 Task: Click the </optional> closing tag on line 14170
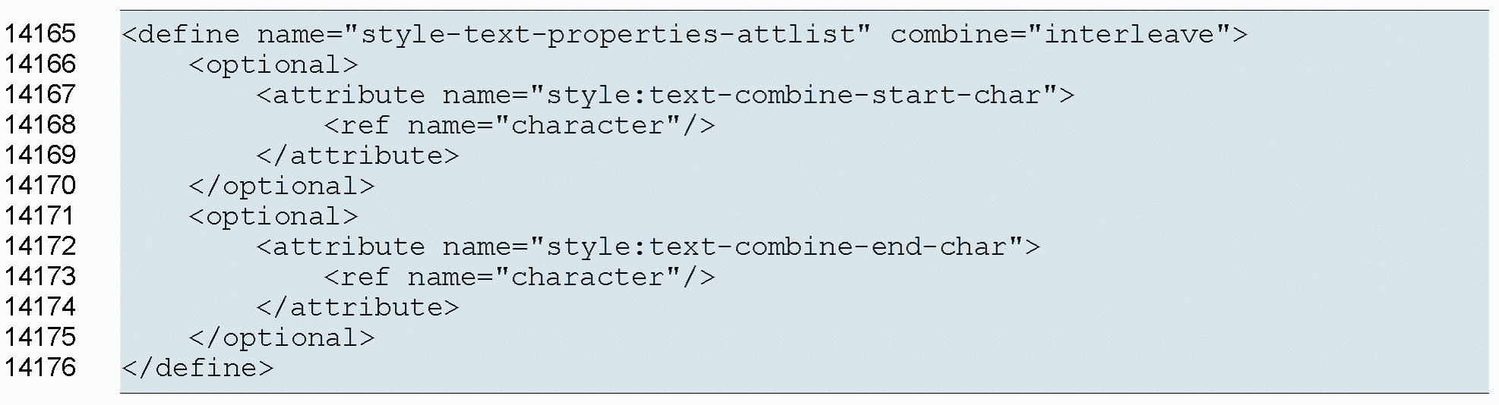[282, 187]
